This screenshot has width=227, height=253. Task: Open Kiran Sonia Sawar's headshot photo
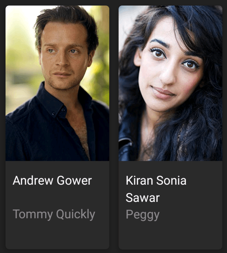170,83
